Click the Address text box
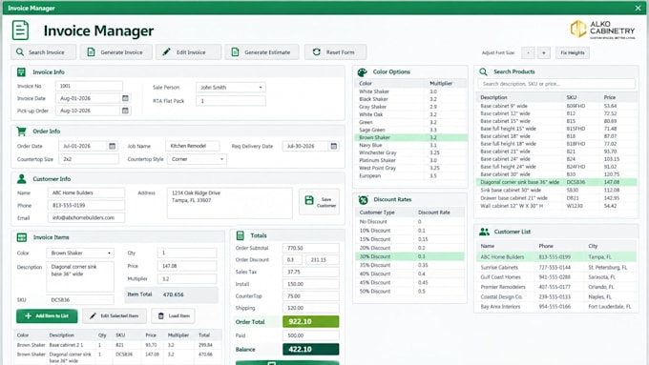649x365 pixels. (x=230, y=203)
